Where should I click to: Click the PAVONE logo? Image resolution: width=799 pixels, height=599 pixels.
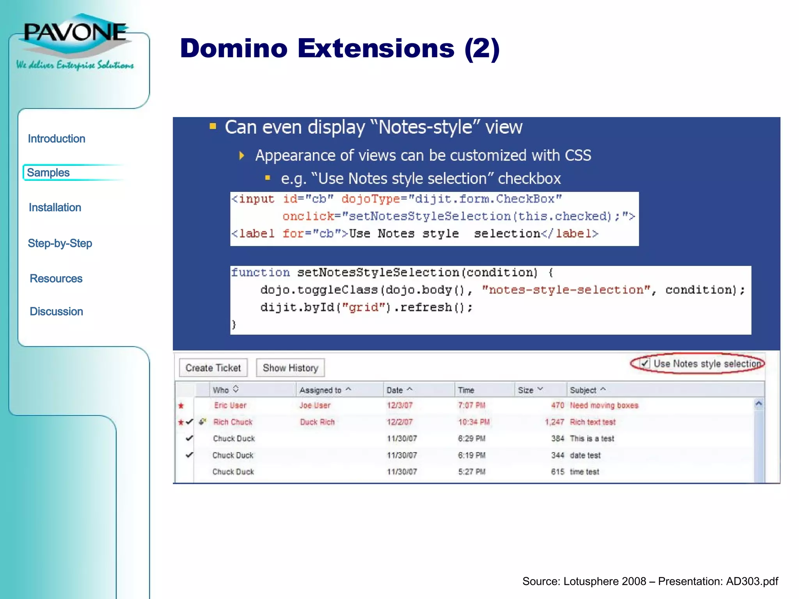tap(75, 34)
